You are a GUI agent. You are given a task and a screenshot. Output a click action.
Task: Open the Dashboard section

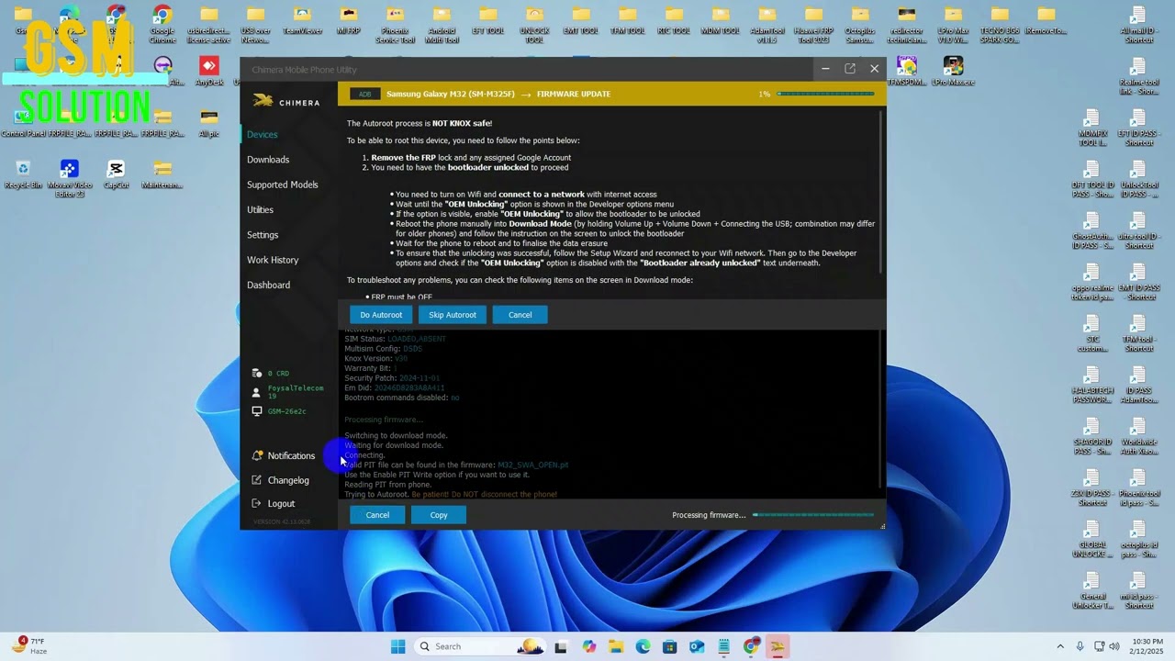click(x=268, y=286)
